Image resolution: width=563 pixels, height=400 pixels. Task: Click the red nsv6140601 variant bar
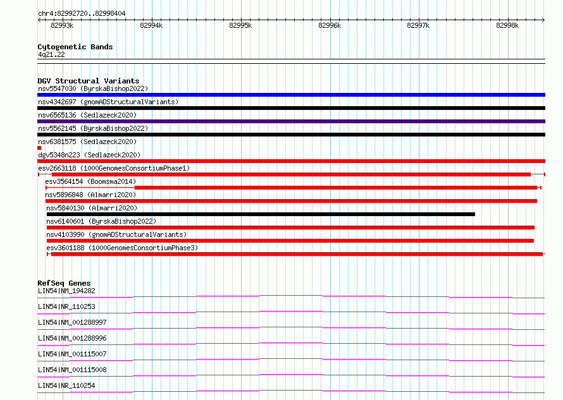click(x=290, y=227)
